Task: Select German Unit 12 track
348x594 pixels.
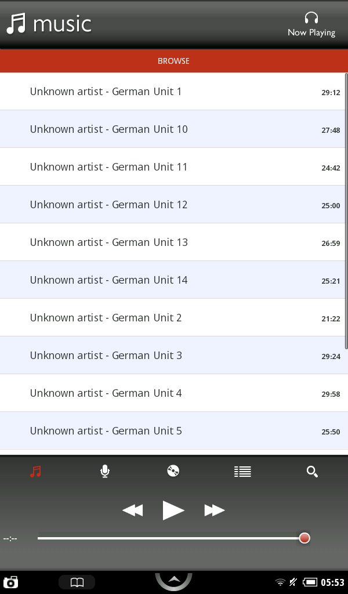Action: coord(109,205)
